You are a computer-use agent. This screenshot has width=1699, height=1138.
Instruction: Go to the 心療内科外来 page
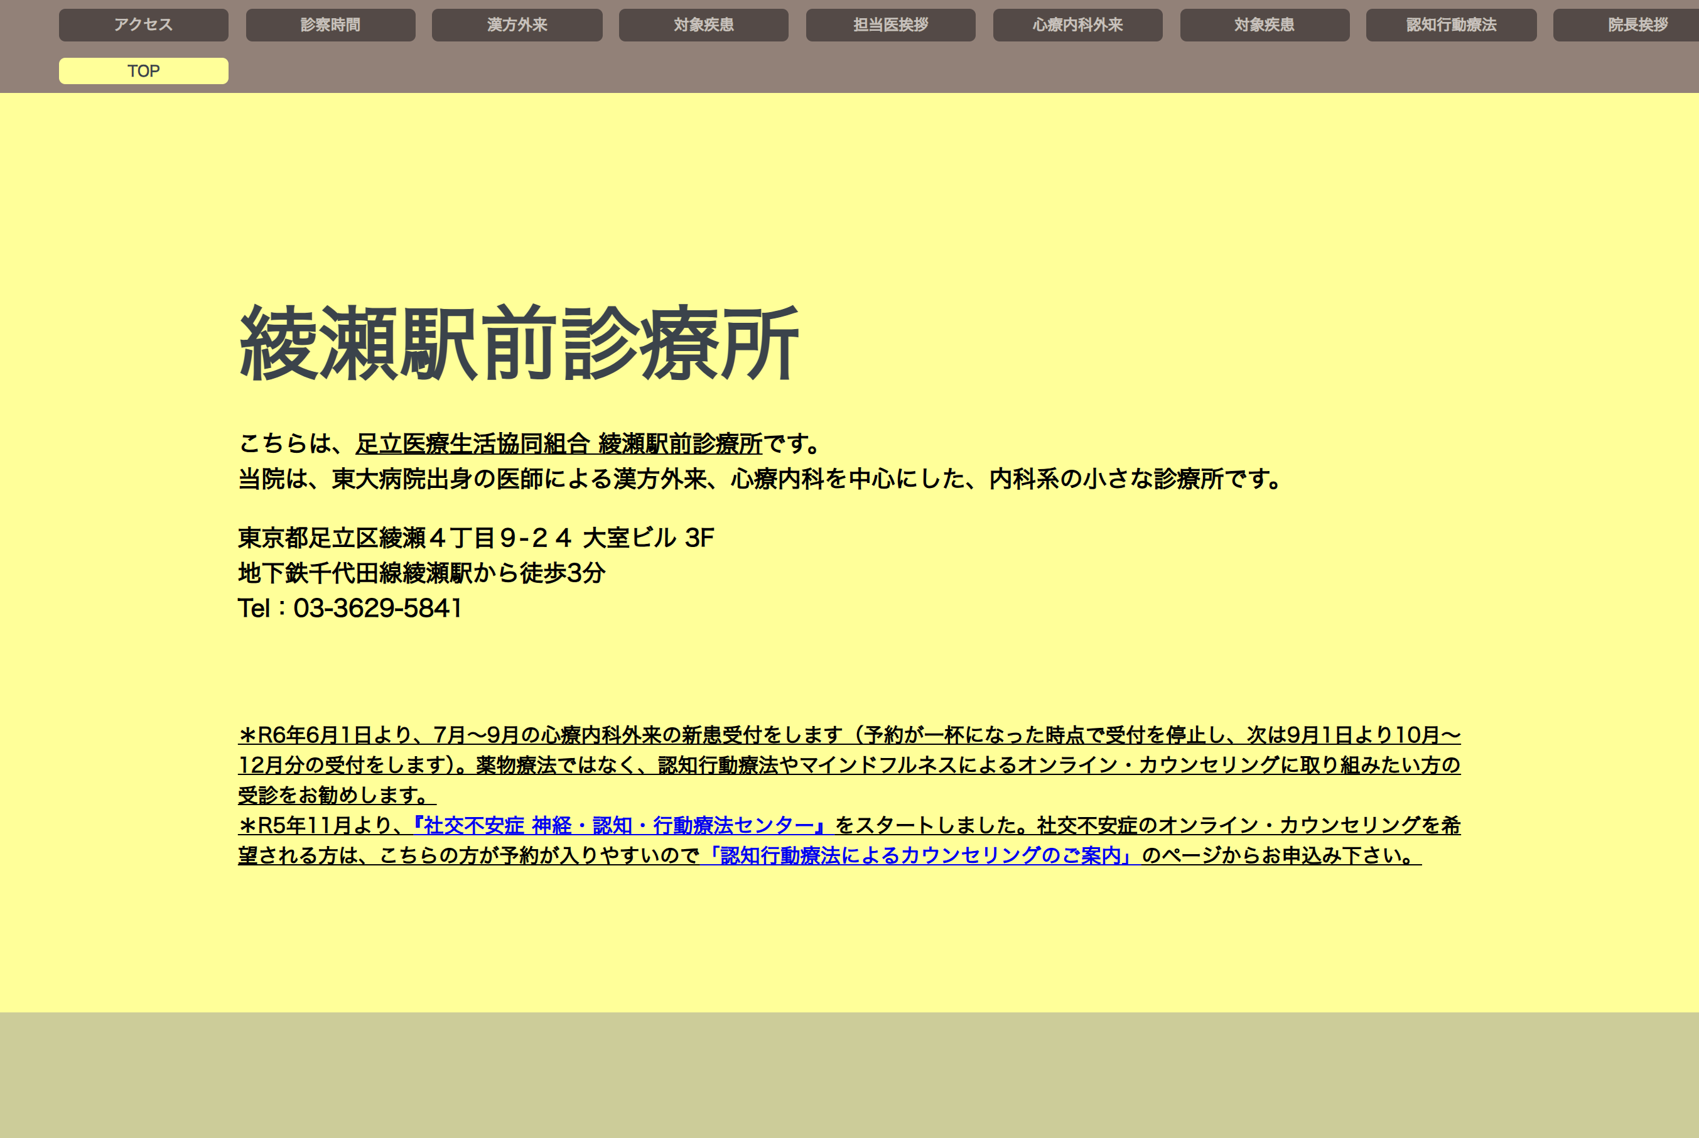pos(1078,24)
